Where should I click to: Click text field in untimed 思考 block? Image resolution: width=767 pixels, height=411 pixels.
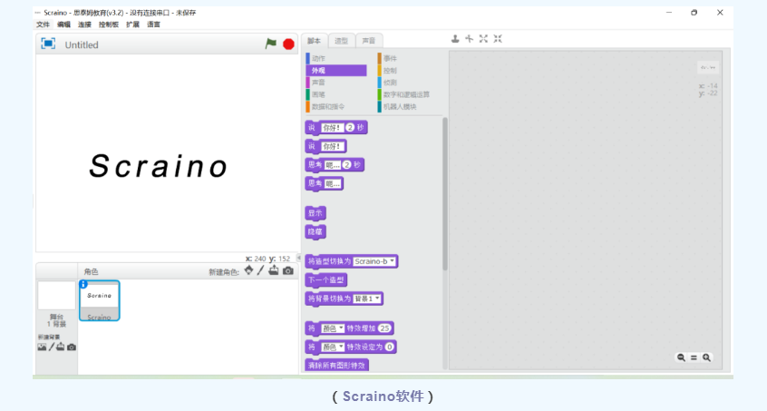pos(333,183)
